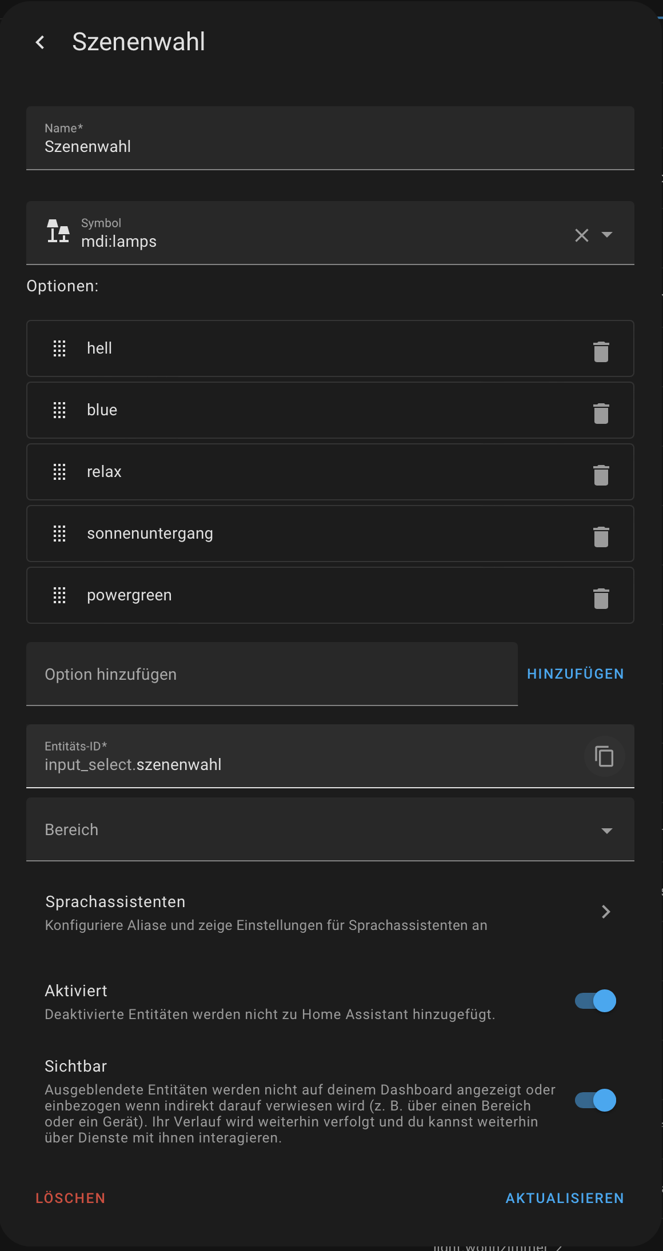Go back using the arrow icon

pyautogui.click(x=40, y=42)
